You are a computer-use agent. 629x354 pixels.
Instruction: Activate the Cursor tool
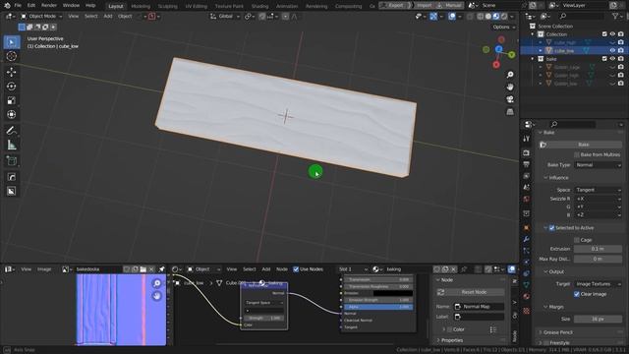tap(12, 56)
